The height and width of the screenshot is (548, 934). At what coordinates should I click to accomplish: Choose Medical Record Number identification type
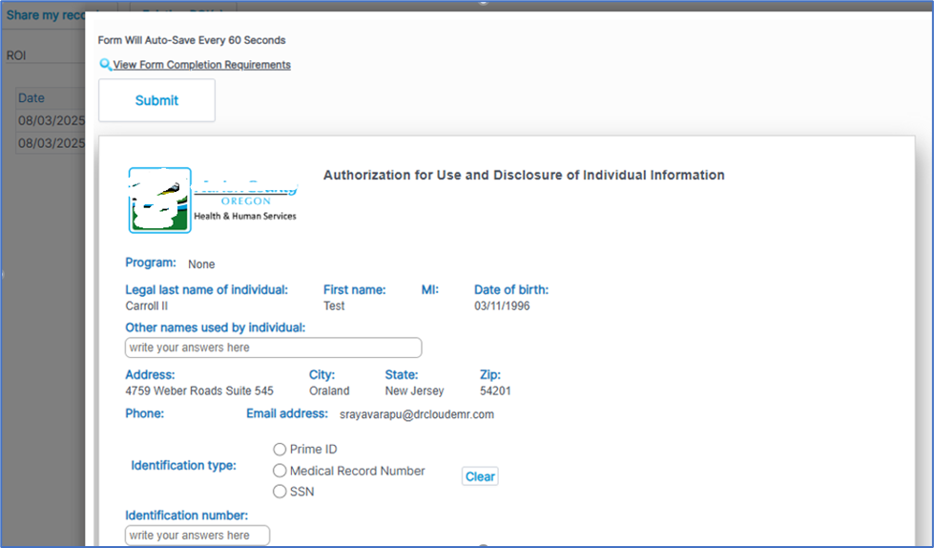coord(280,471)
